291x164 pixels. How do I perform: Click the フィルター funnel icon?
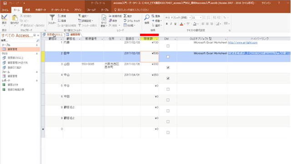point(52,20)
